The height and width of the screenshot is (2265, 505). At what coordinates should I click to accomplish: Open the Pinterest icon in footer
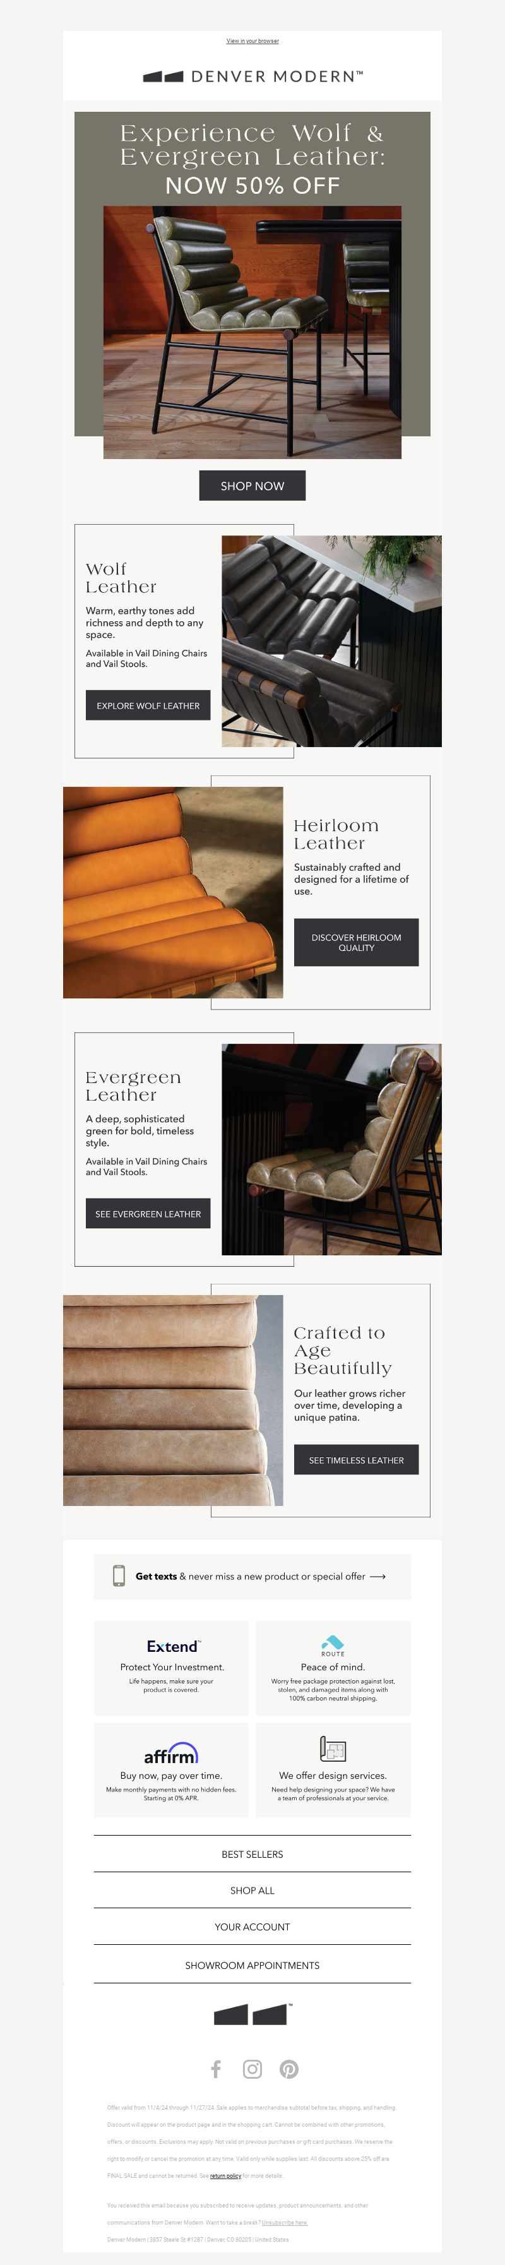coord(289,2069)
